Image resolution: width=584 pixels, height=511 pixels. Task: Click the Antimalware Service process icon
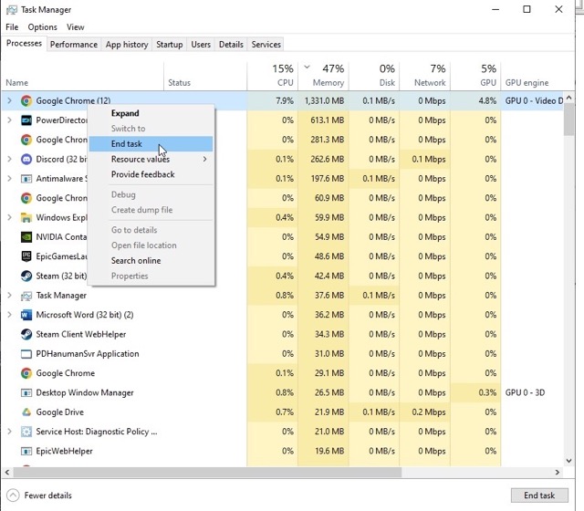(x=26, y=179)
